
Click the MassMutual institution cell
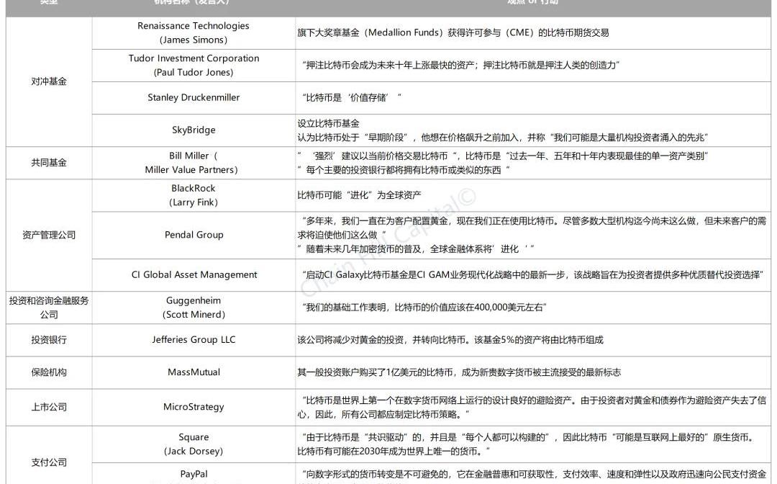194,372
